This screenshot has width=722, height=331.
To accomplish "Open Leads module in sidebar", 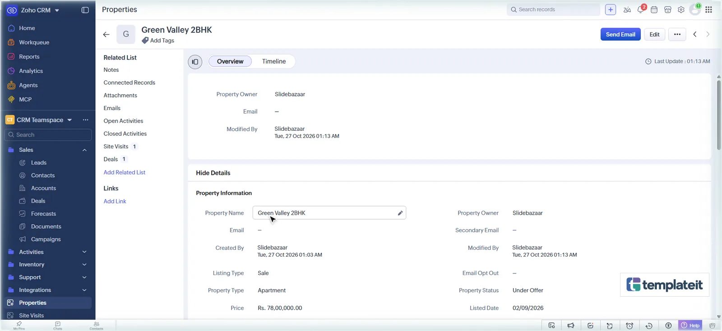I will 38,163.
